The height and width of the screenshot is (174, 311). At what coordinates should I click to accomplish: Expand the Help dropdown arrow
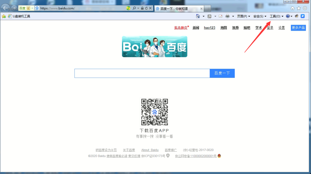[x=291, y=16]
